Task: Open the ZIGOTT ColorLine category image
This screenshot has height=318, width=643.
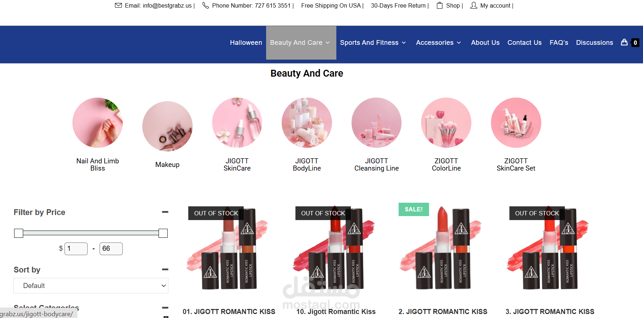Action: (446, 123)
